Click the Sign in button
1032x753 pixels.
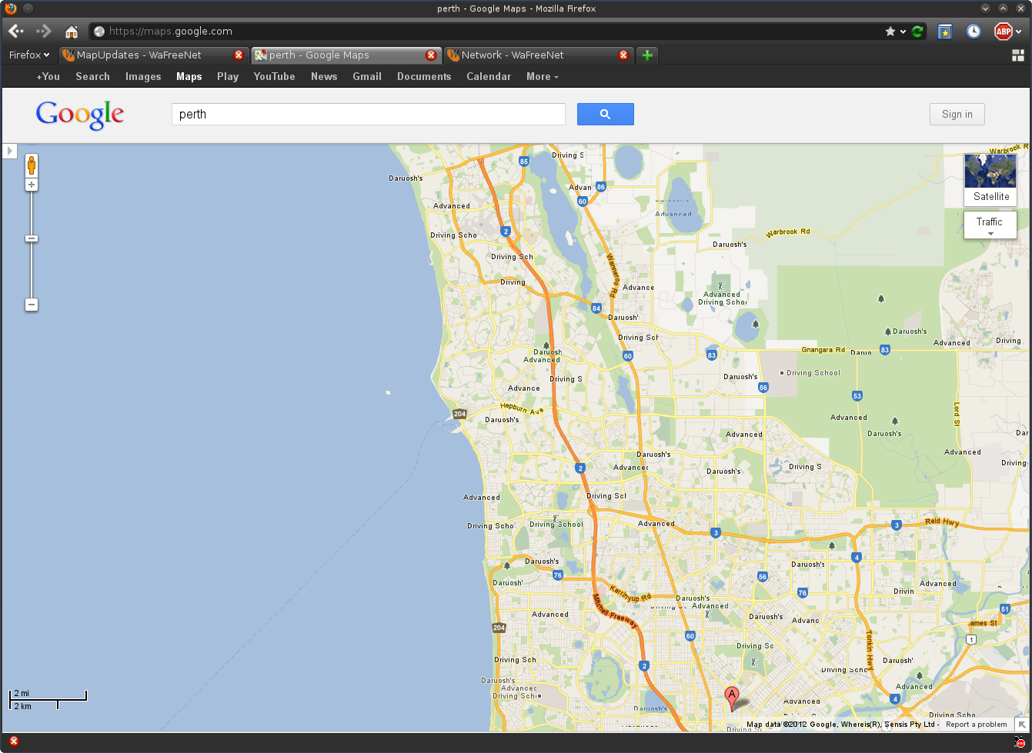point(957,114)
